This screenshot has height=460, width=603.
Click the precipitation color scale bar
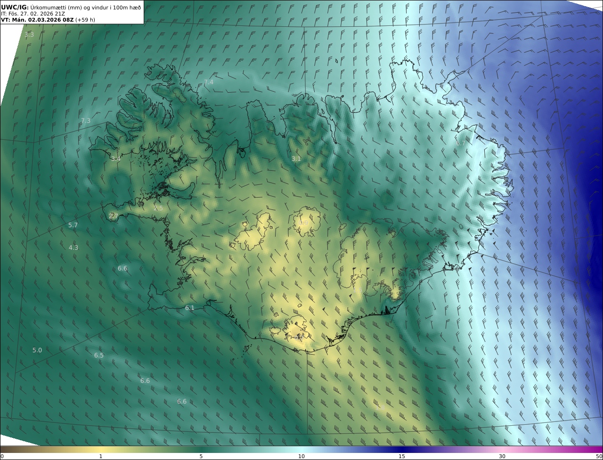pyautogui.click(x=301, y=449)
